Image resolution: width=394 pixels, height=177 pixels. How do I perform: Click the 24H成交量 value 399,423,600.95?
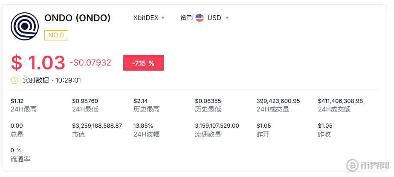(x=278, y=101)
